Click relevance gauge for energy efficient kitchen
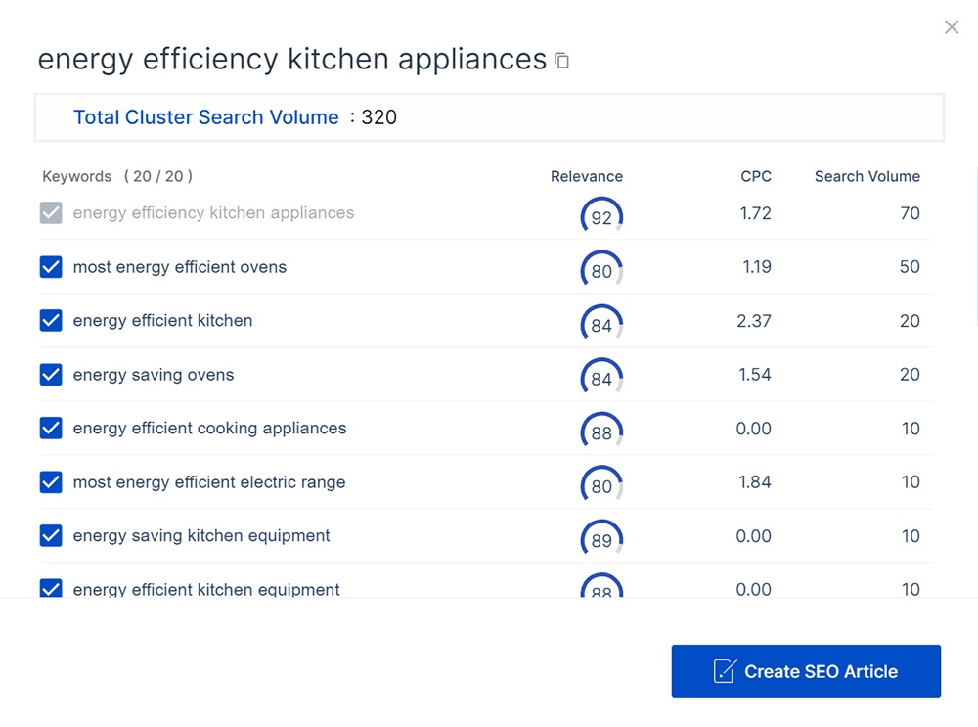978x727 pixels. click(601, 323)
